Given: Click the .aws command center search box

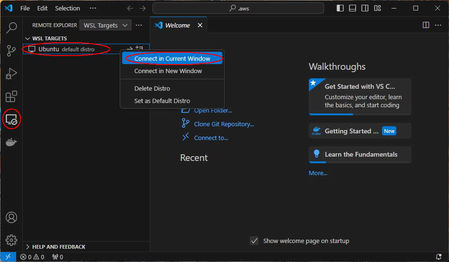Looking at the screenshot, I should [238, 8].
